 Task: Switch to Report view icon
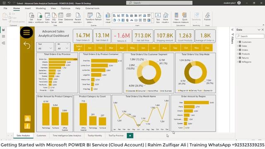point(3,30)
